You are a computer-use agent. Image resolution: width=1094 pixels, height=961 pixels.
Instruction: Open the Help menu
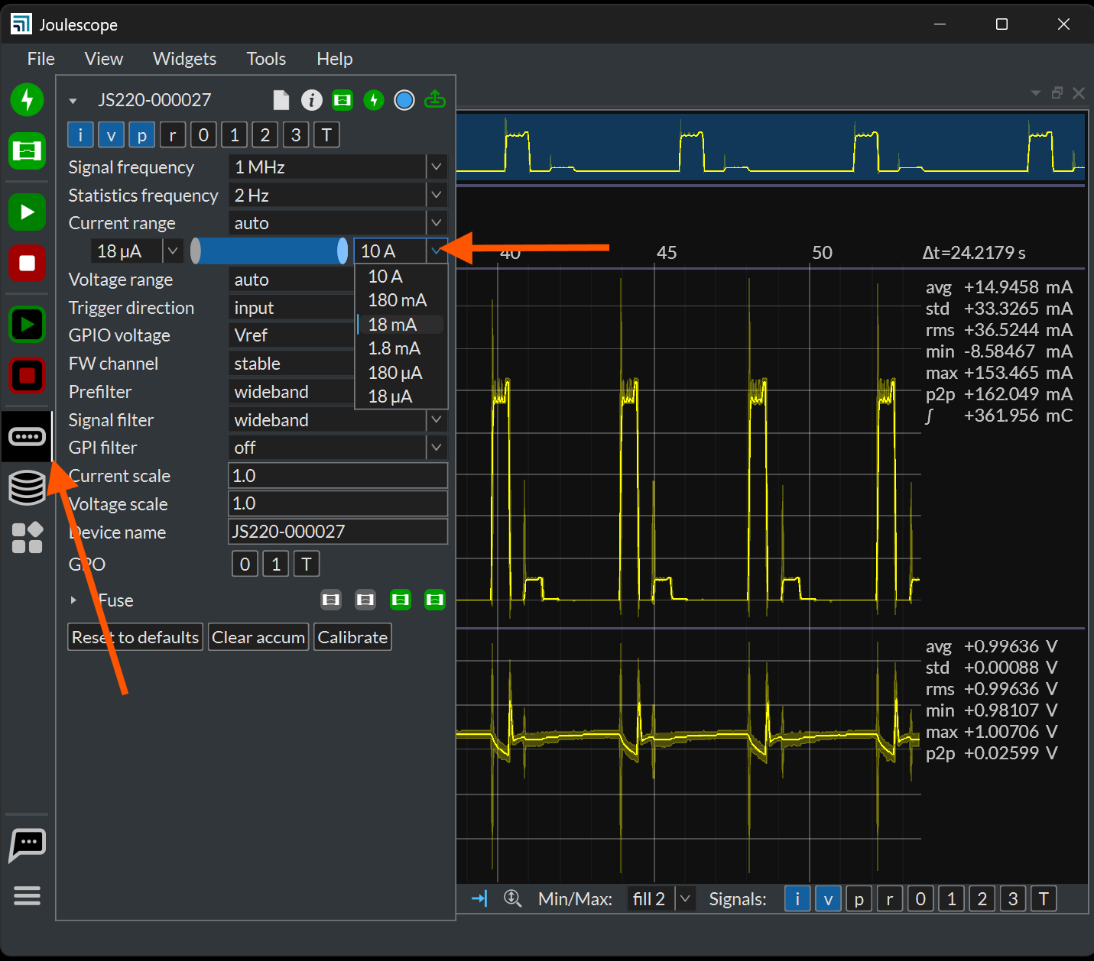coord(335,59)
